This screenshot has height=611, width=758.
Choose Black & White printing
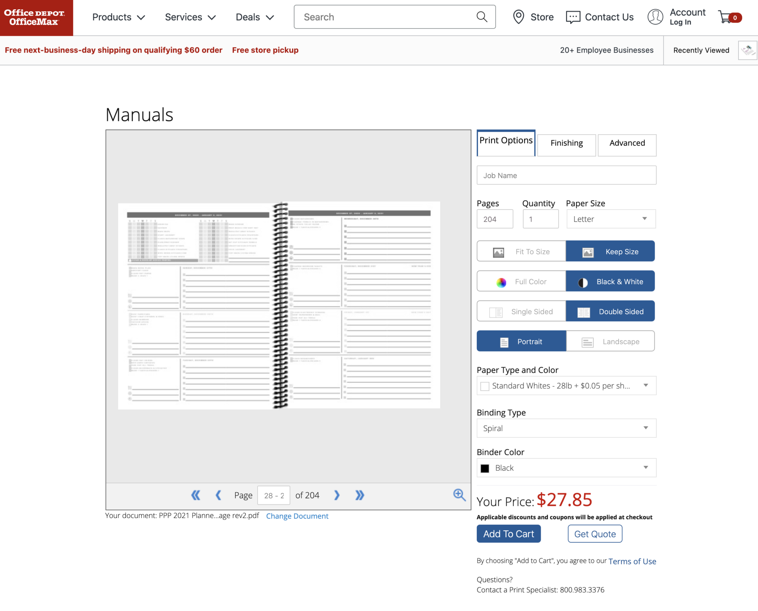coord(610,281)
